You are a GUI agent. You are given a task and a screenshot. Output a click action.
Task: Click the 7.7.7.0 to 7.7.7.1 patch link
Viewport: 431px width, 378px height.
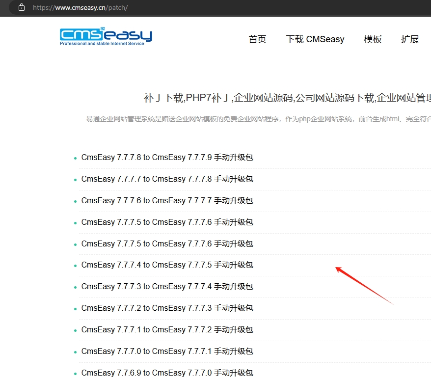coord(167,351)
